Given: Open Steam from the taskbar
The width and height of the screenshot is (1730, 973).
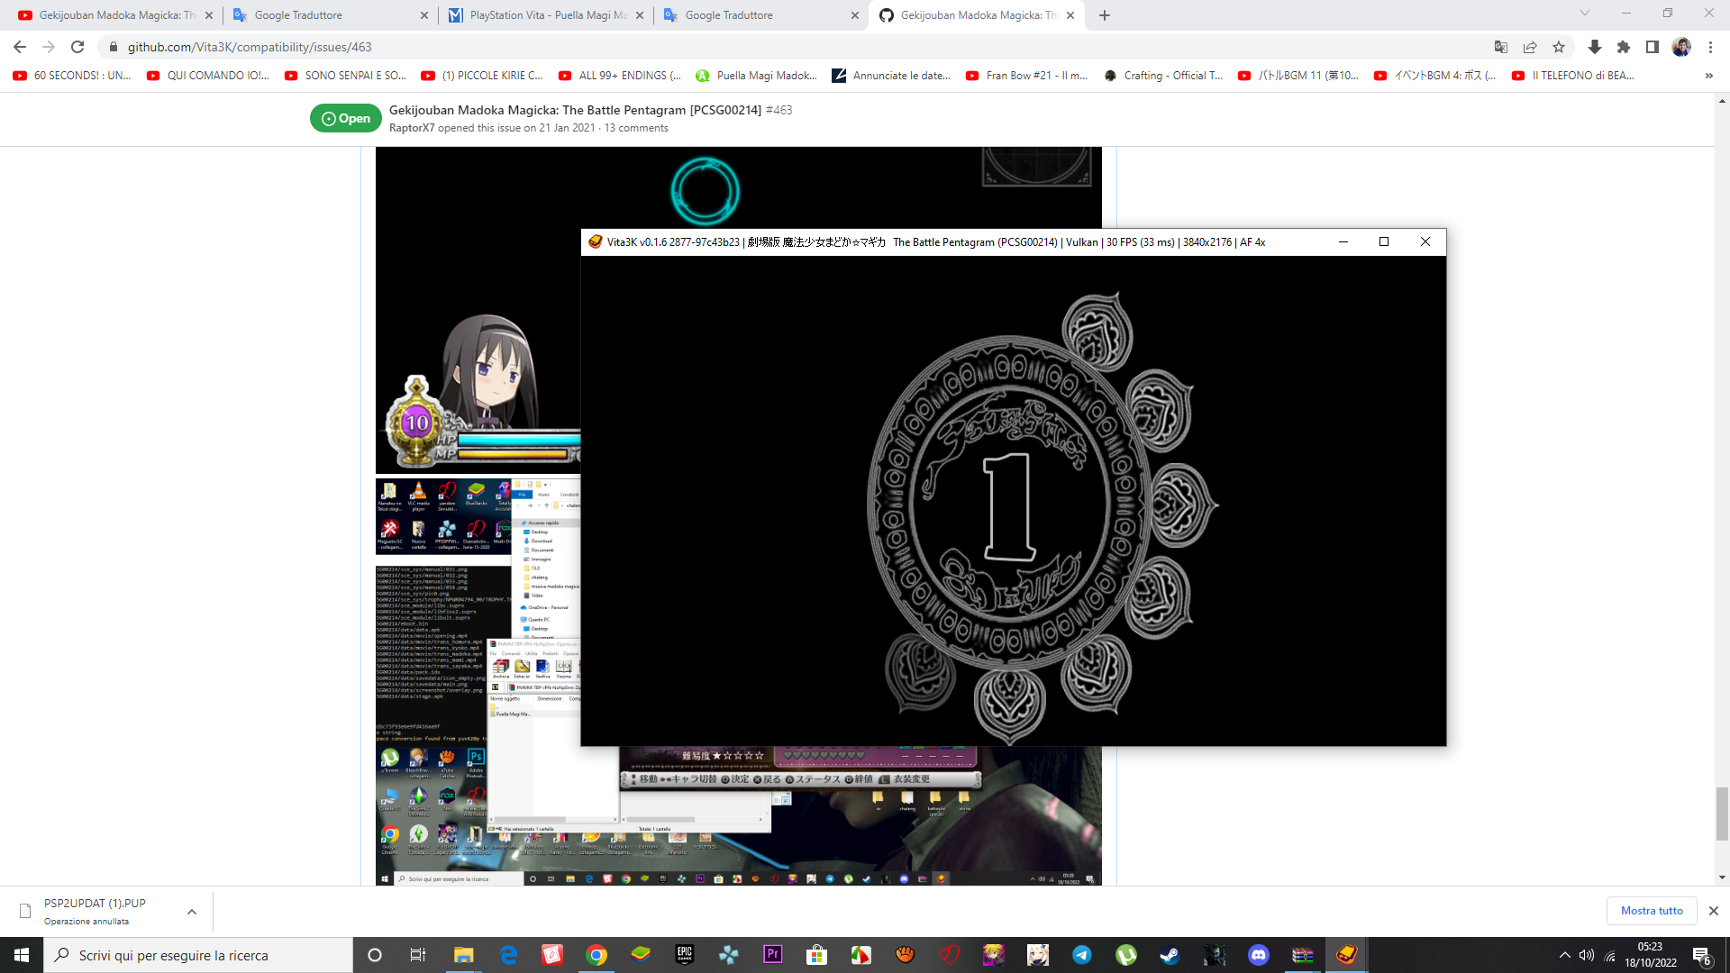Looking at the screenshot, I should (1170, 955).
